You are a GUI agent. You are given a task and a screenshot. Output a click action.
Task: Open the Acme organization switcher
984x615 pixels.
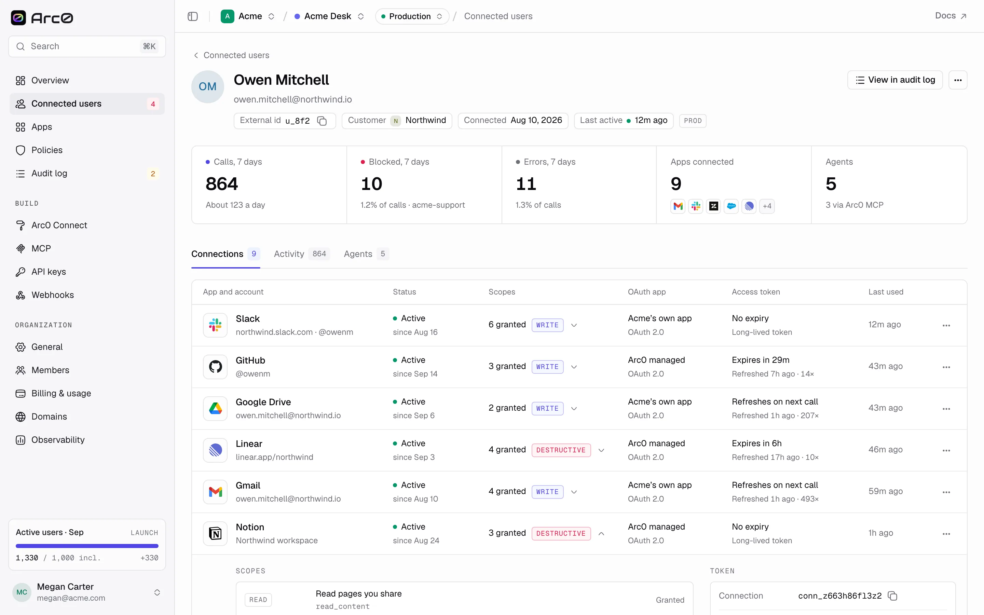coord(248,16)
